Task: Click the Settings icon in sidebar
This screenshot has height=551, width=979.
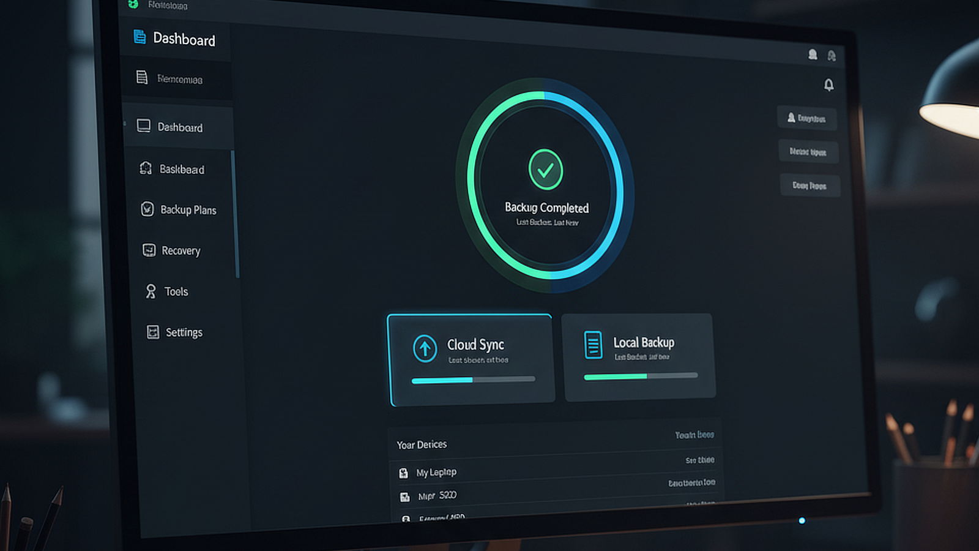Action: (x=153, y=332)
